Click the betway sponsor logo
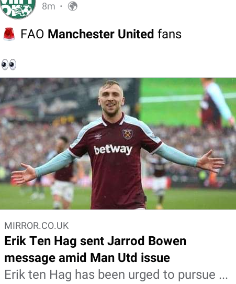Screen dimensions: 236x284 pos(113,150)
